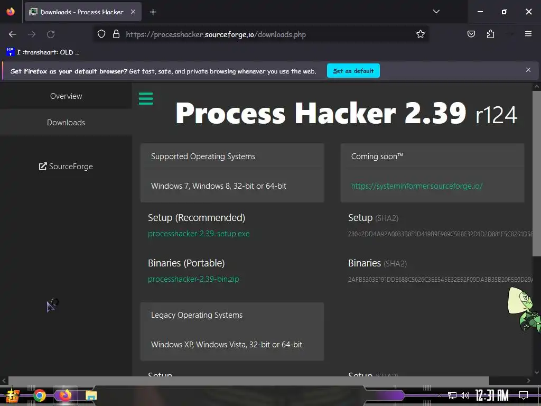Open the list all tabs dropdown chevron
541x406 pixels.
436,12
